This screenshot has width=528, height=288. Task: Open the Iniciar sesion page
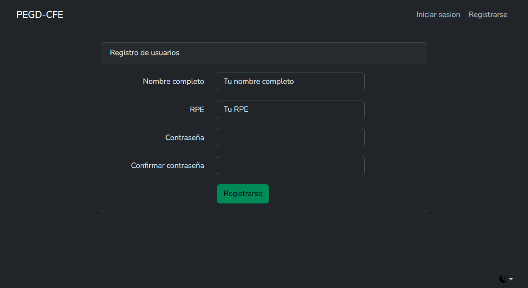coord(438,14)
